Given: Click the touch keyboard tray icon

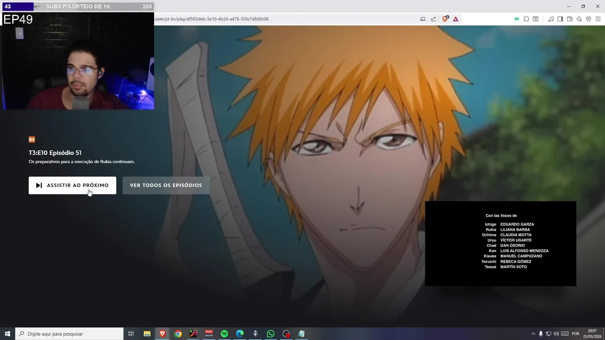Looking at the screenshot, I should (x=565, y=334).
